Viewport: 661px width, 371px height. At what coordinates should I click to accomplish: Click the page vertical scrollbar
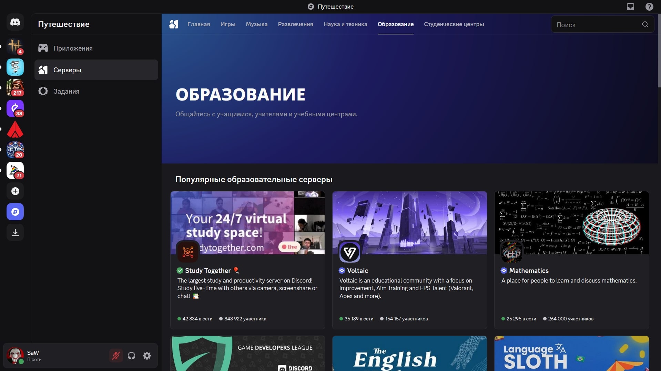[x=659, y=51]
